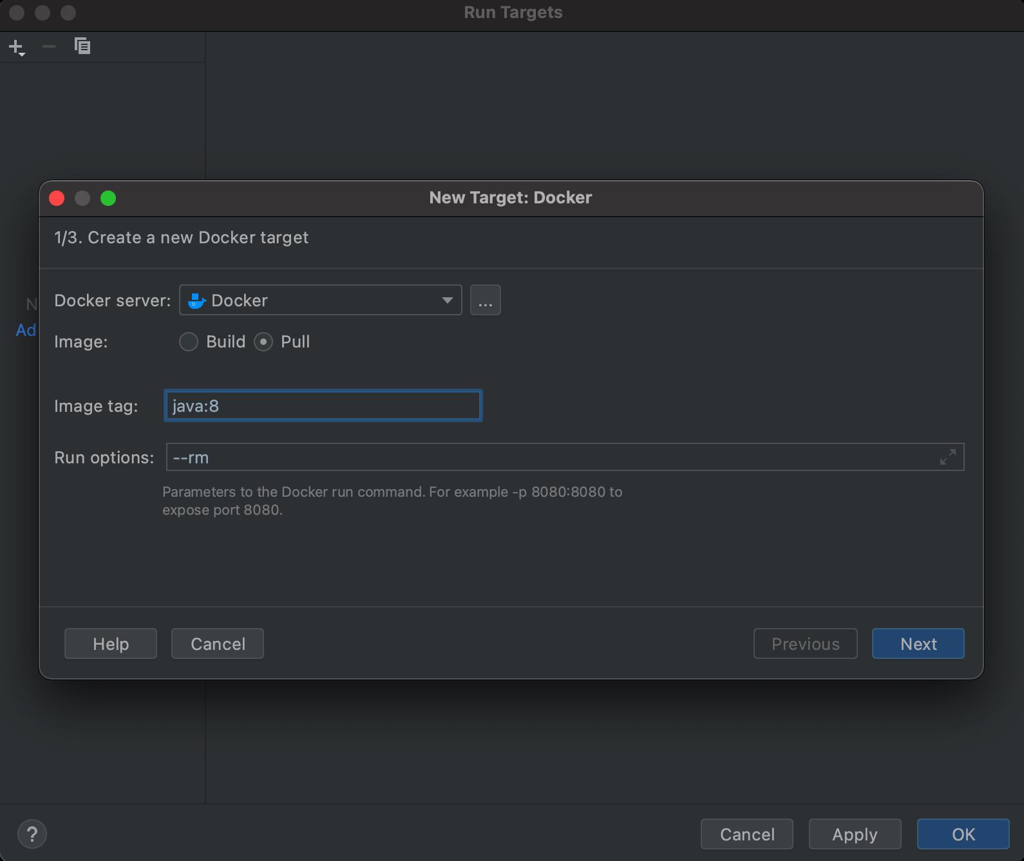The height and width of the screenshot is (861, 1024).
Task: Click inside the Image tag field
Action: [323, 406]
